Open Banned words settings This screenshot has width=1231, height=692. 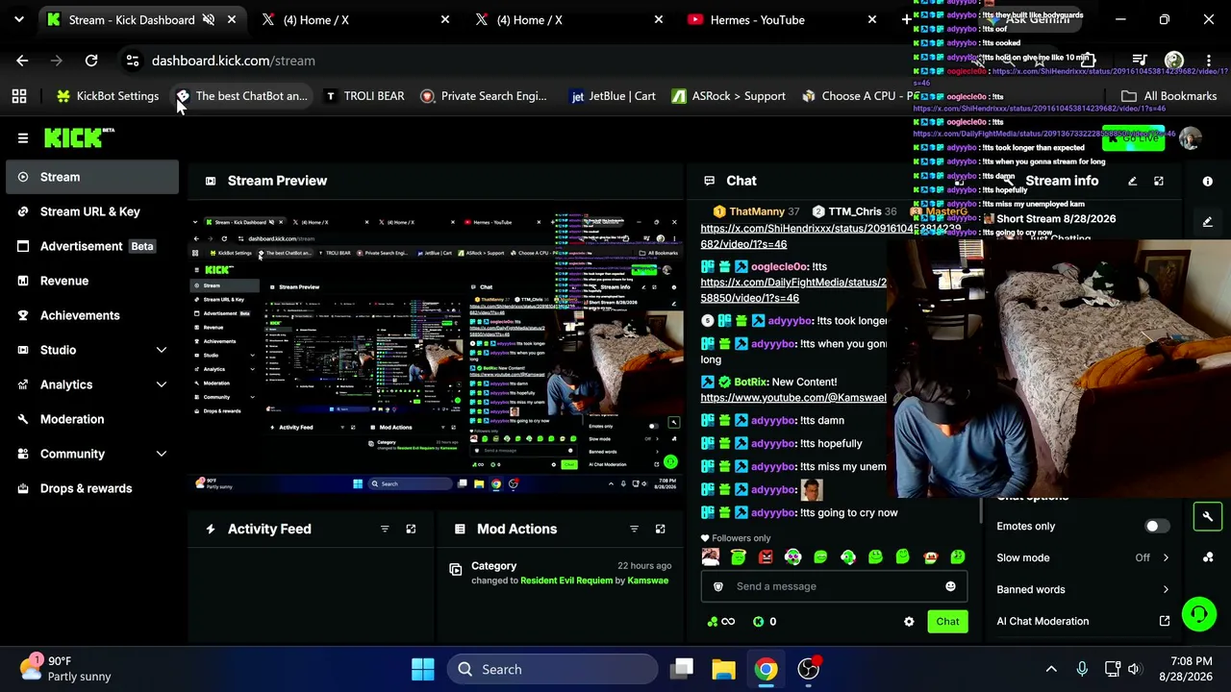1083,589
